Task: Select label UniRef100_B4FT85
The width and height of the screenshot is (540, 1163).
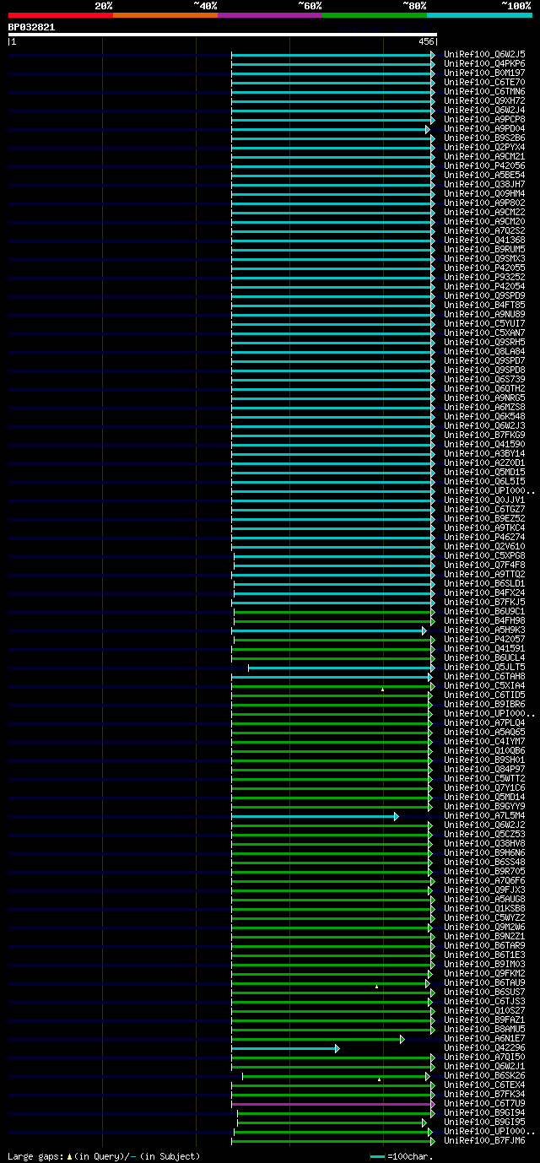Action: [484, 305]
